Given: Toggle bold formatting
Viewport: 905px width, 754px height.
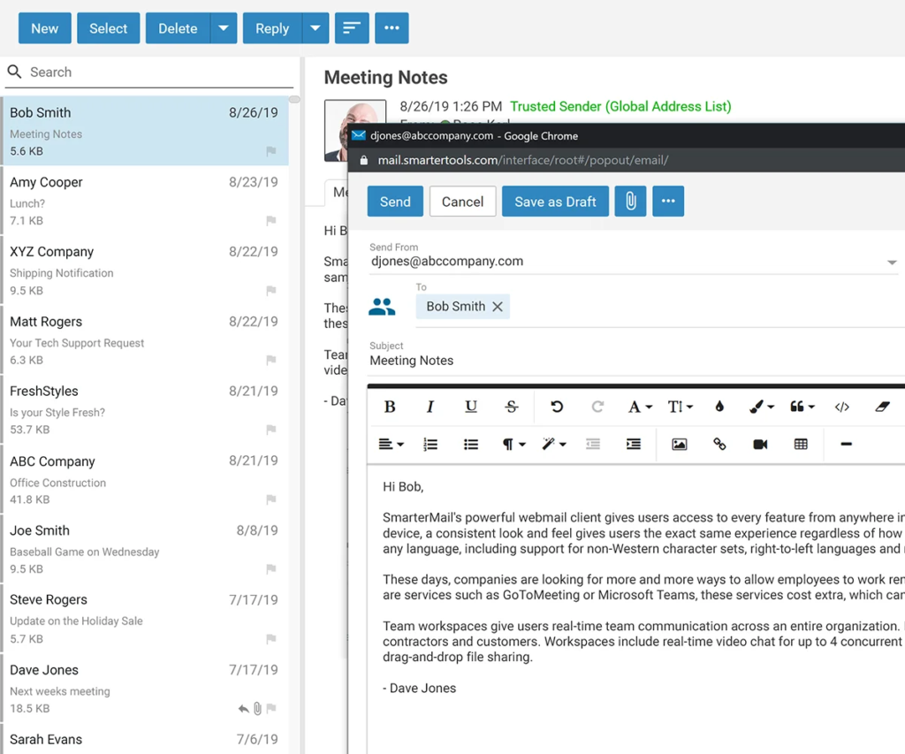Looking at the screenshot, I should pos(390,407).
